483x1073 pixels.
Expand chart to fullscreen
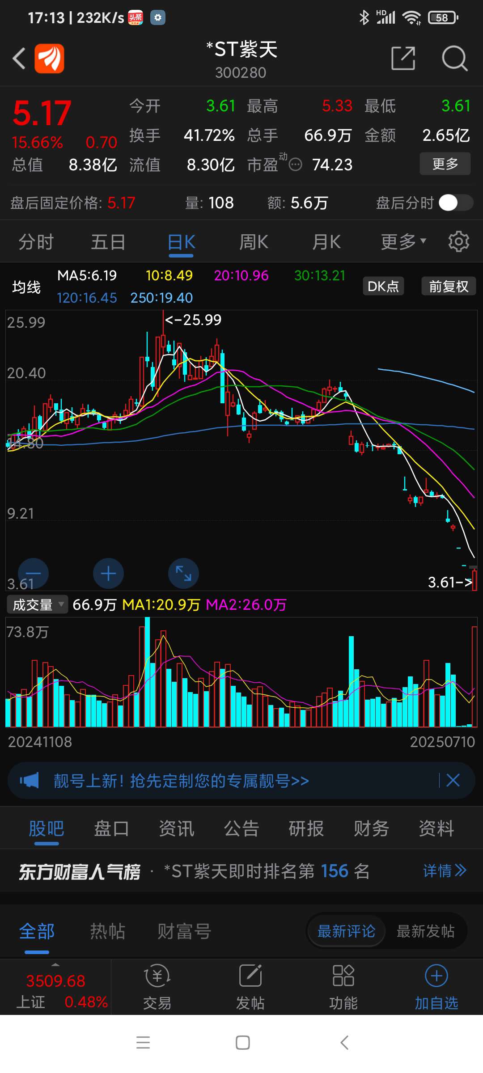point(183,573)
